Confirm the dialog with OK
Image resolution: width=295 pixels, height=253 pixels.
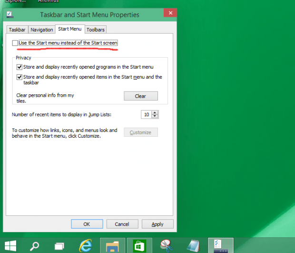pos(87,224)
